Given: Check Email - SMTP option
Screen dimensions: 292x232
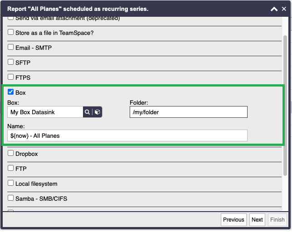Looking at the screenshot, I should coord(10,47).
